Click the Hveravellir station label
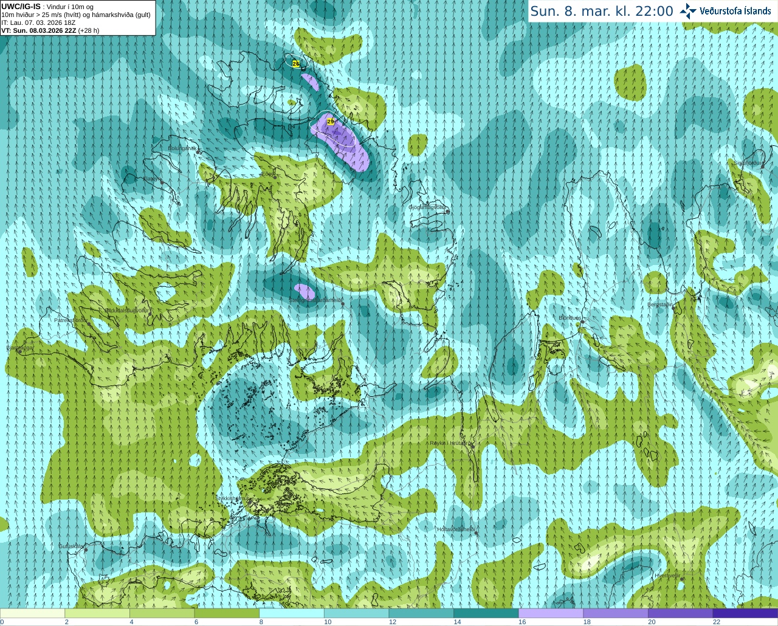 coord(667,576)
